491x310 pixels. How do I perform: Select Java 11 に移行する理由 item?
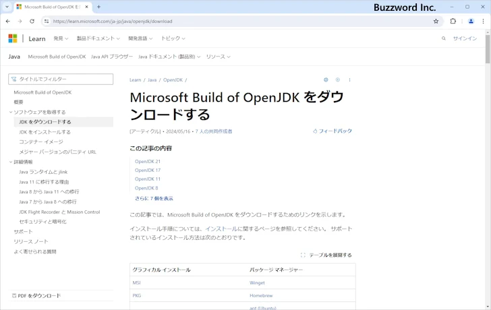click(44, 182)
